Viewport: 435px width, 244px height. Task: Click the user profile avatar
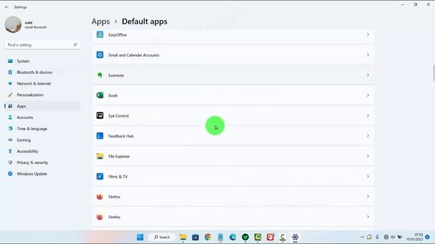pos(13,24)
